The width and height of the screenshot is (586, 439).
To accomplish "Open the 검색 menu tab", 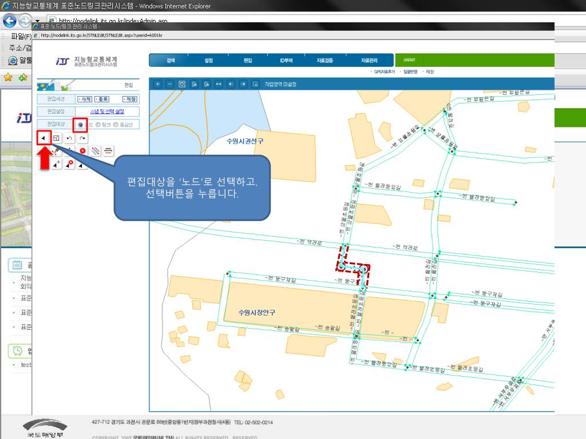I will coord(171,61).
